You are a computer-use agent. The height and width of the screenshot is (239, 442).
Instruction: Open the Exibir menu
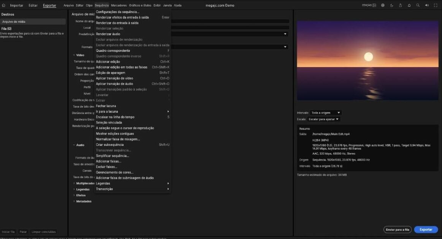point(157,5)
